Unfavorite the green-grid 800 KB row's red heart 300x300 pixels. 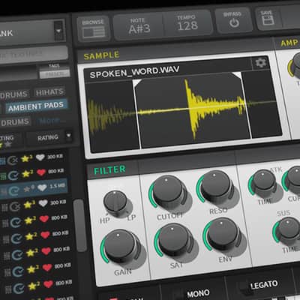tap(41, 172)
